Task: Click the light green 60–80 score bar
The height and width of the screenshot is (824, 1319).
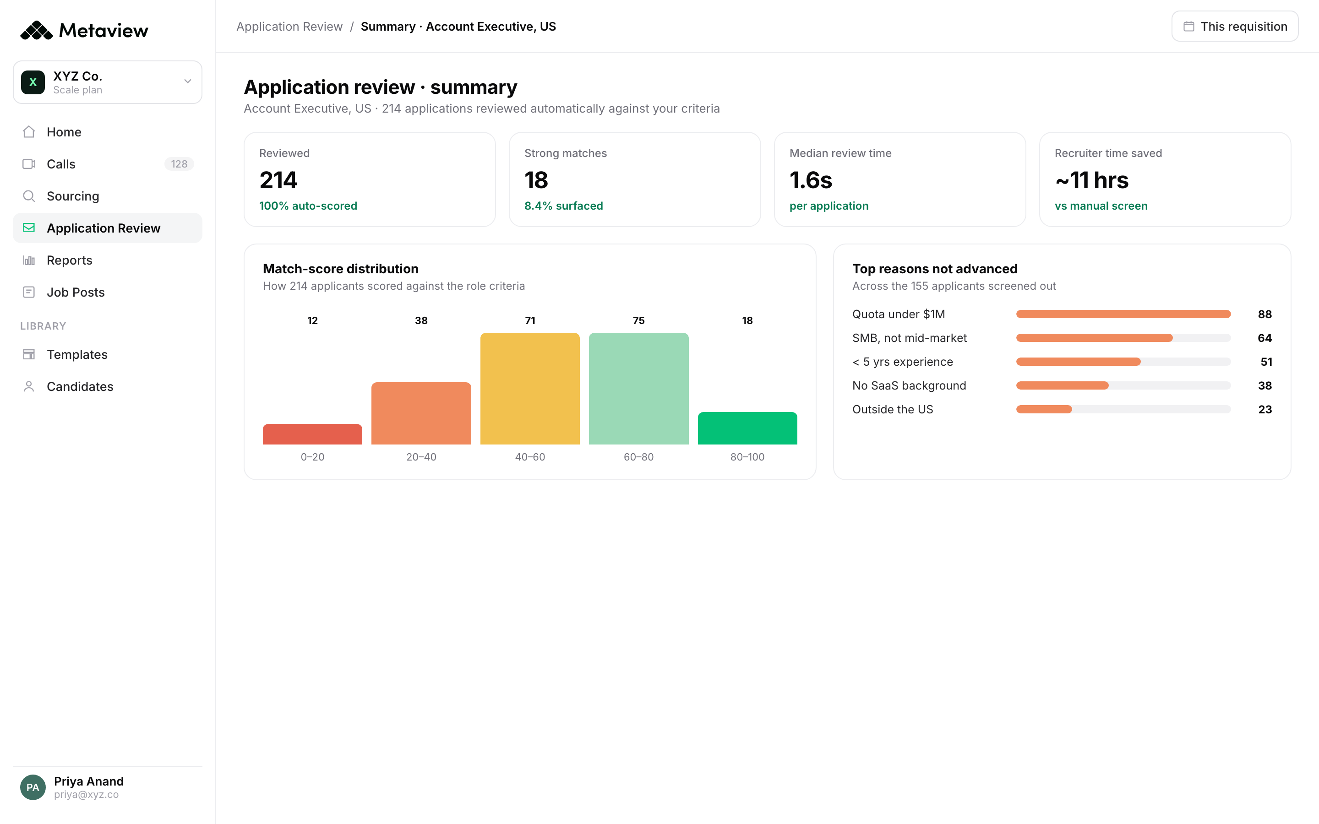Action: pos(638,389)
